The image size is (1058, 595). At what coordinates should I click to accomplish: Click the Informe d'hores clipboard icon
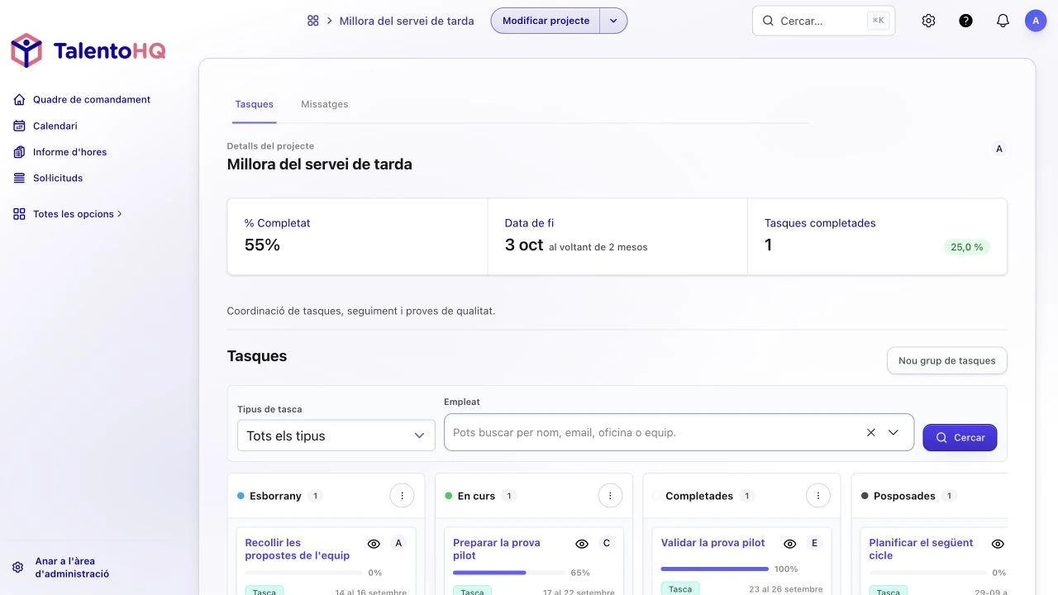pos(19,152)
